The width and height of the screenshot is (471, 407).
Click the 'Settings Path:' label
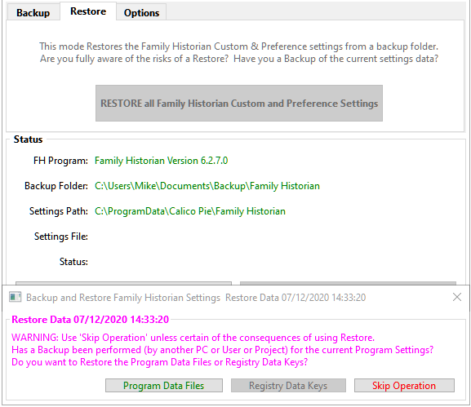coord(59,211)
